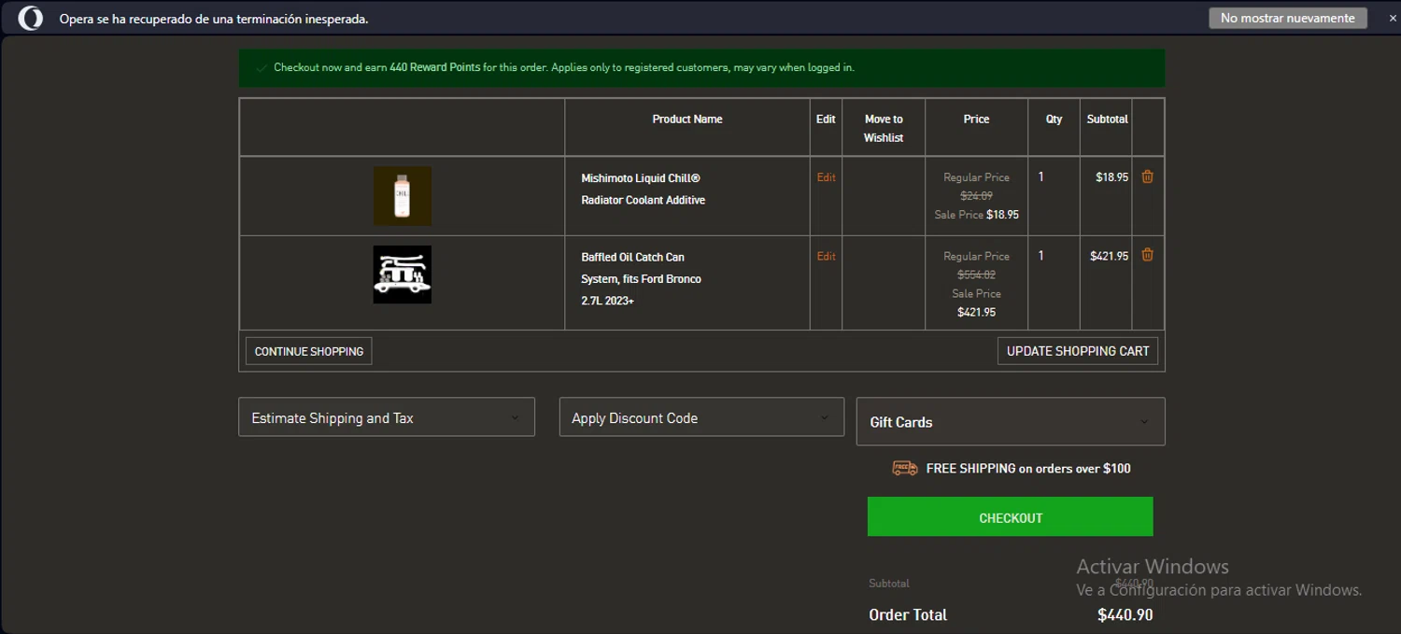Screen dimensions: 1401x634
Task: Expand the Gift Cards section
Action: [1011, 421]
